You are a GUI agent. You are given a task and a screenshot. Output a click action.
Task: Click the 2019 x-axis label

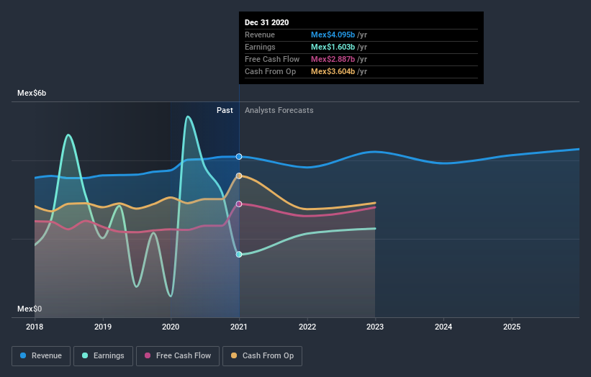[x=103, y=327]
